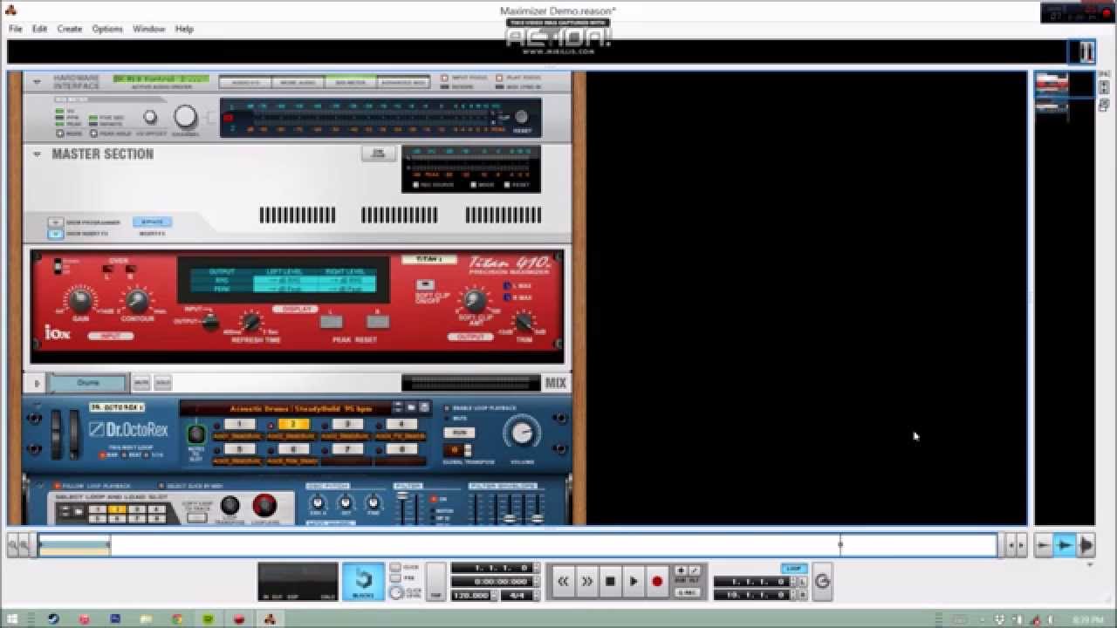
Task: Click the Reset button on Big Meter
Action: coord(522,117)
